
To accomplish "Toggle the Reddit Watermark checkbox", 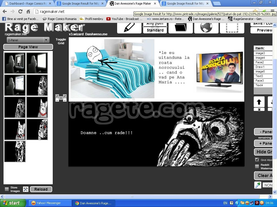I will (257, 166).
